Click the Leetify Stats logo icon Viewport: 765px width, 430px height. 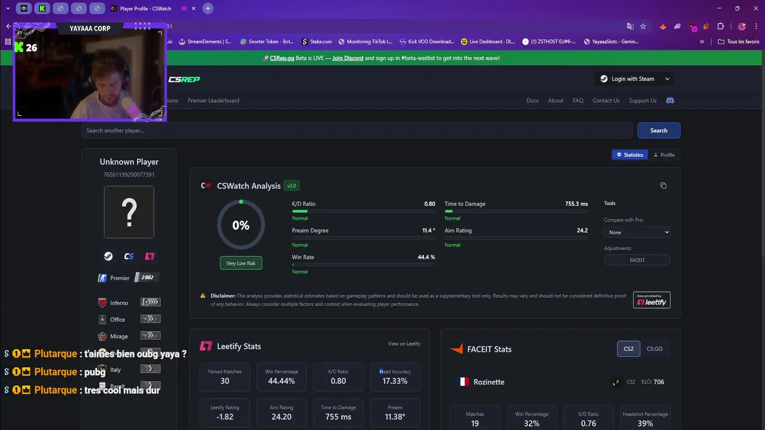(206, 346)
